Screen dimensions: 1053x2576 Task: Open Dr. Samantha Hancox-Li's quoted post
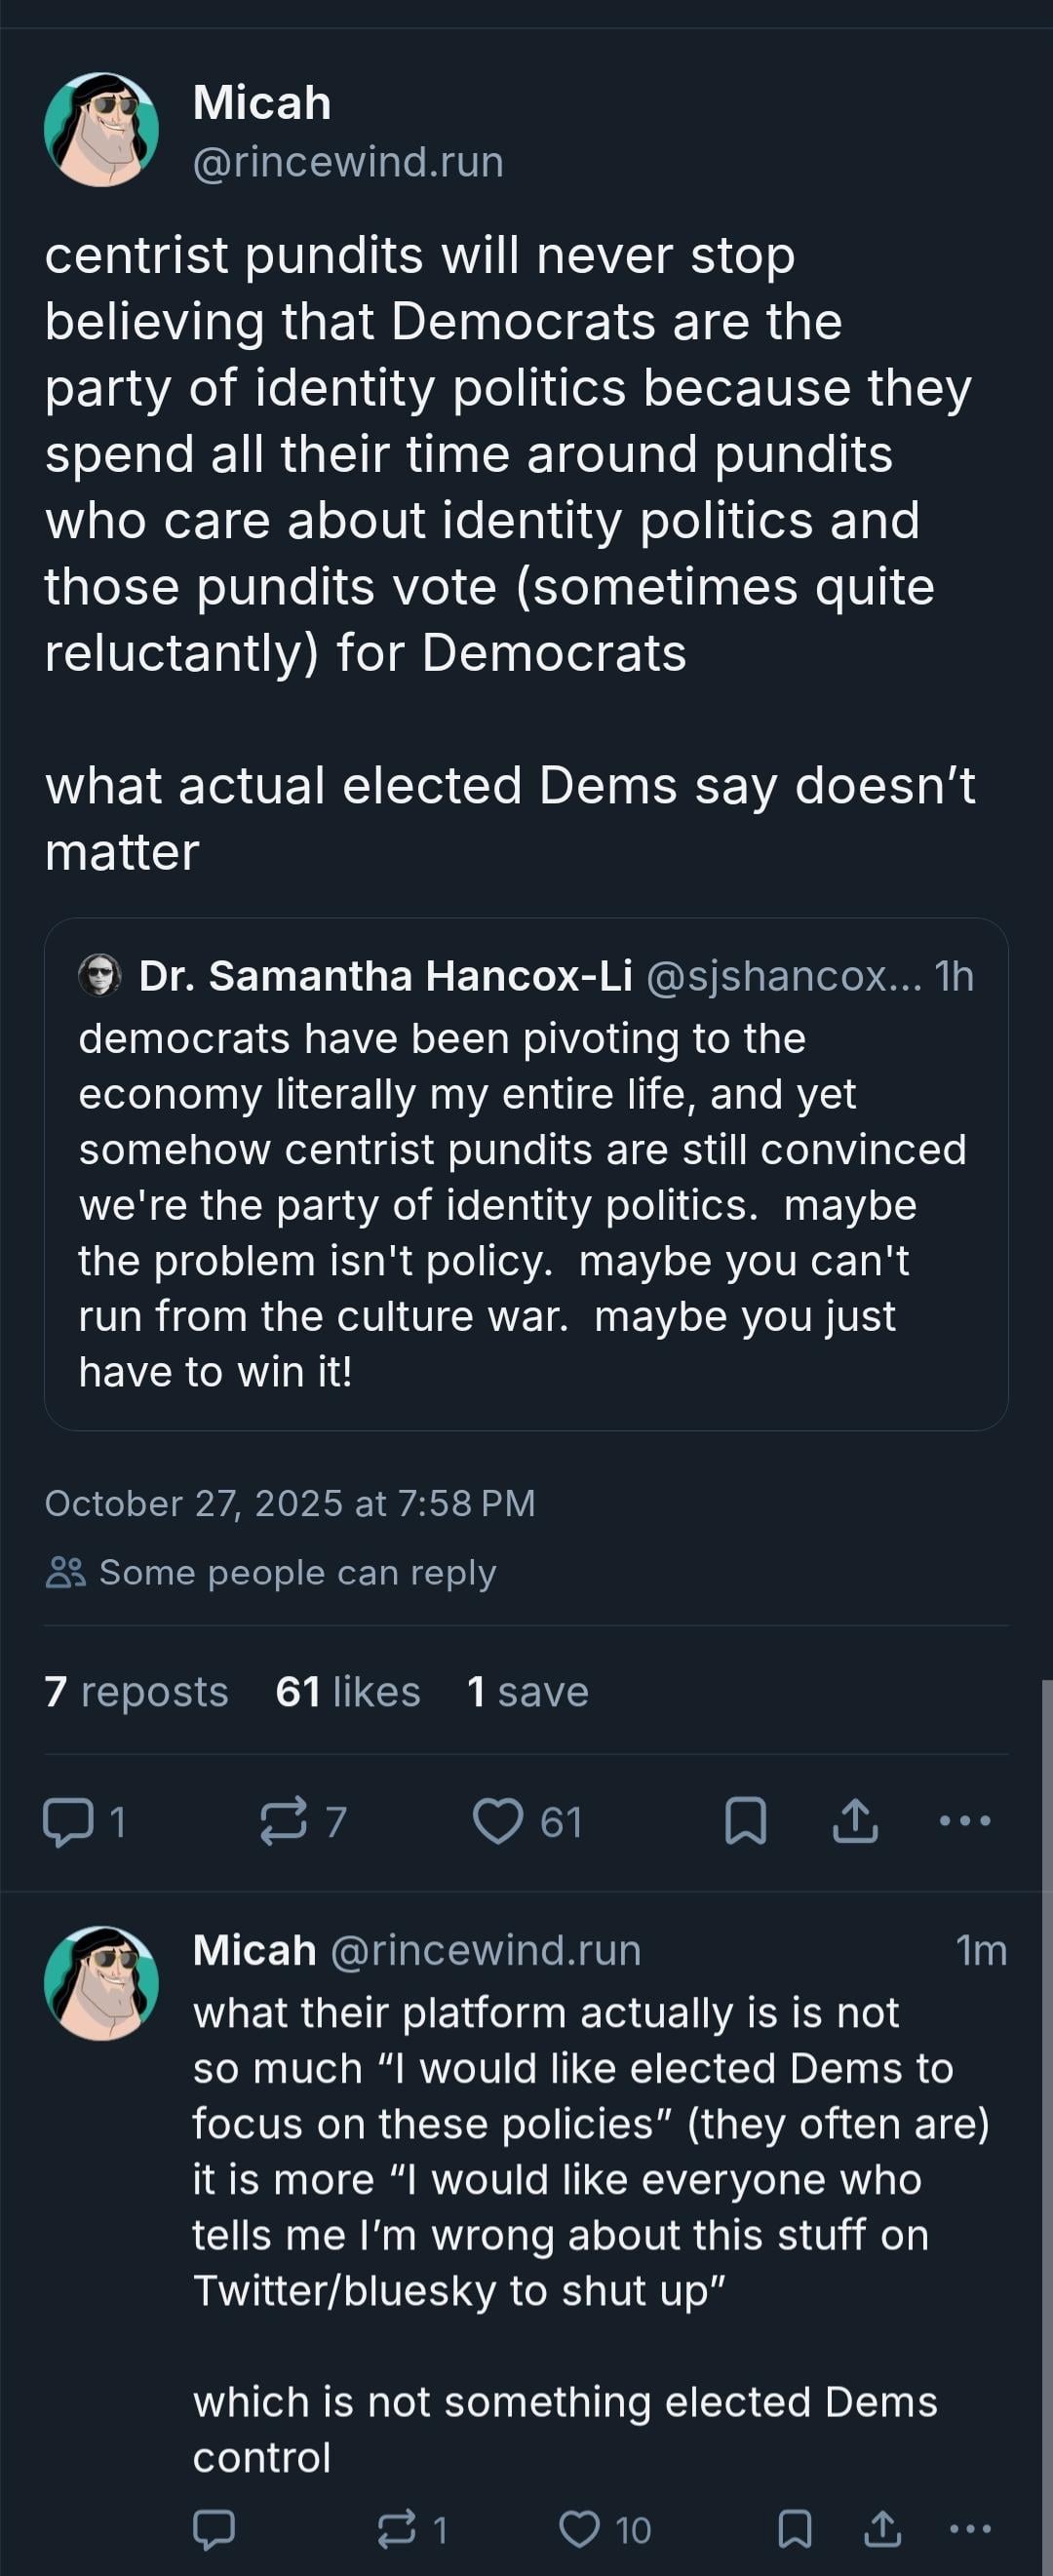(525, 1200)
